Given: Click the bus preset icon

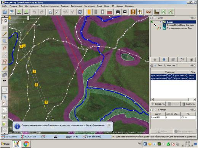Looking at the screenshot, I should click(x=125, y=12).
